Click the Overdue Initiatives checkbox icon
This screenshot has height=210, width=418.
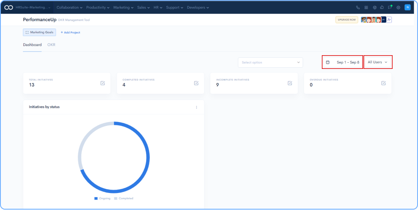[383, 83]
